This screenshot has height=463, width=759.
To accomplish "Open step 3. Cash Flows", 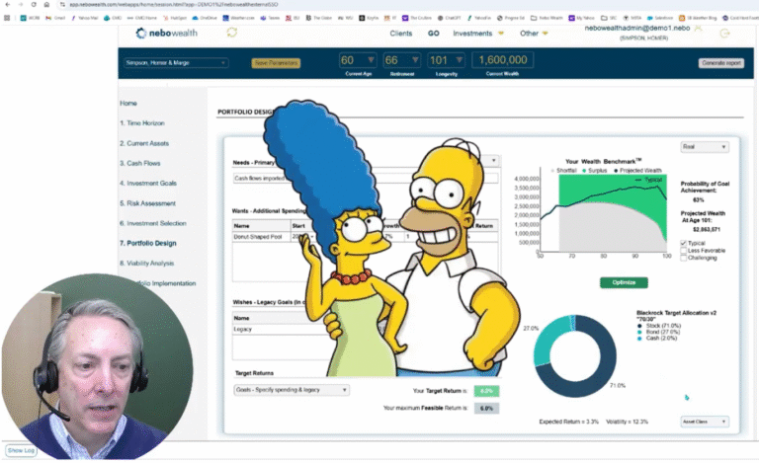I will (x=140, y=163).
